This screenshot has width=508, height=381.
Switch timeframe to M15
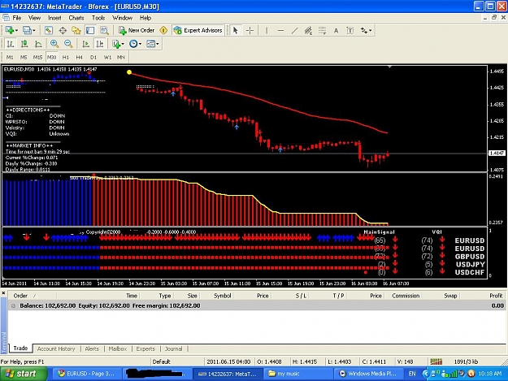[37, 58]
